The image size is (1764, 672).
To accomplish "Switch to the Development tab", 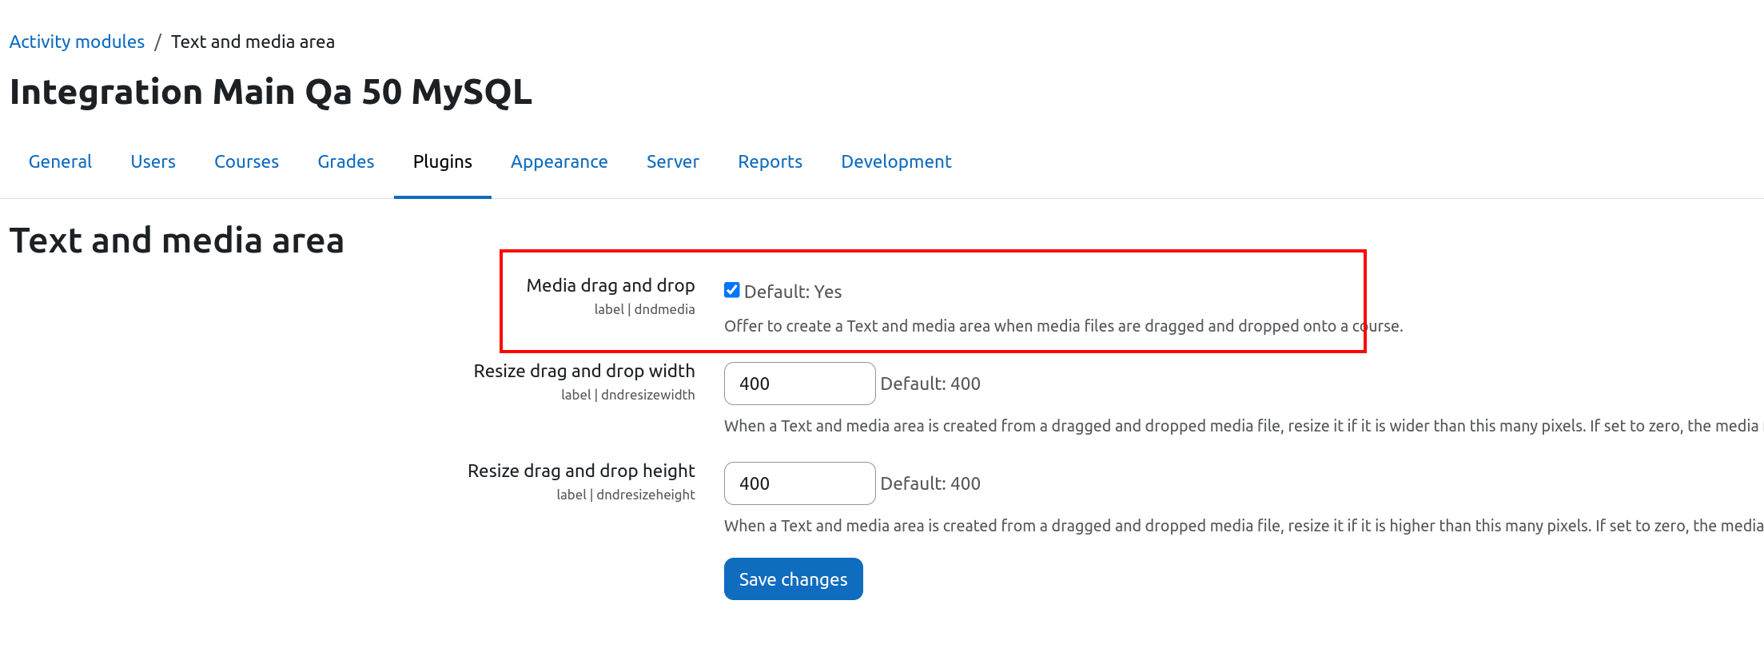I will 896,161.
